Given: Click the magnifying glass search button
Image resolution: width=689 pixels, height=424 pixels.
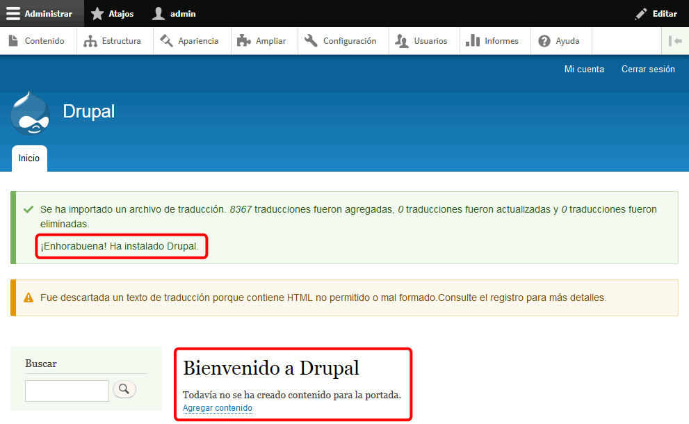Looking at the screenshot, I should click(124, 389).
